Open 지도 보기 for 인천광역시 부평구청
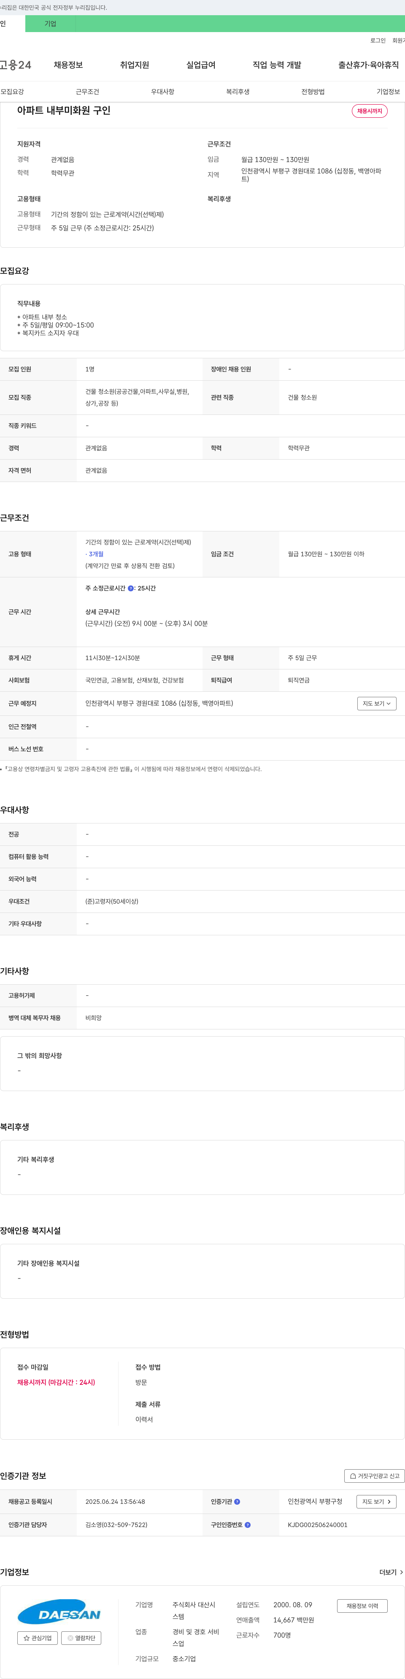Screen dimensions: 405x1679 (x=376, y=1502)
